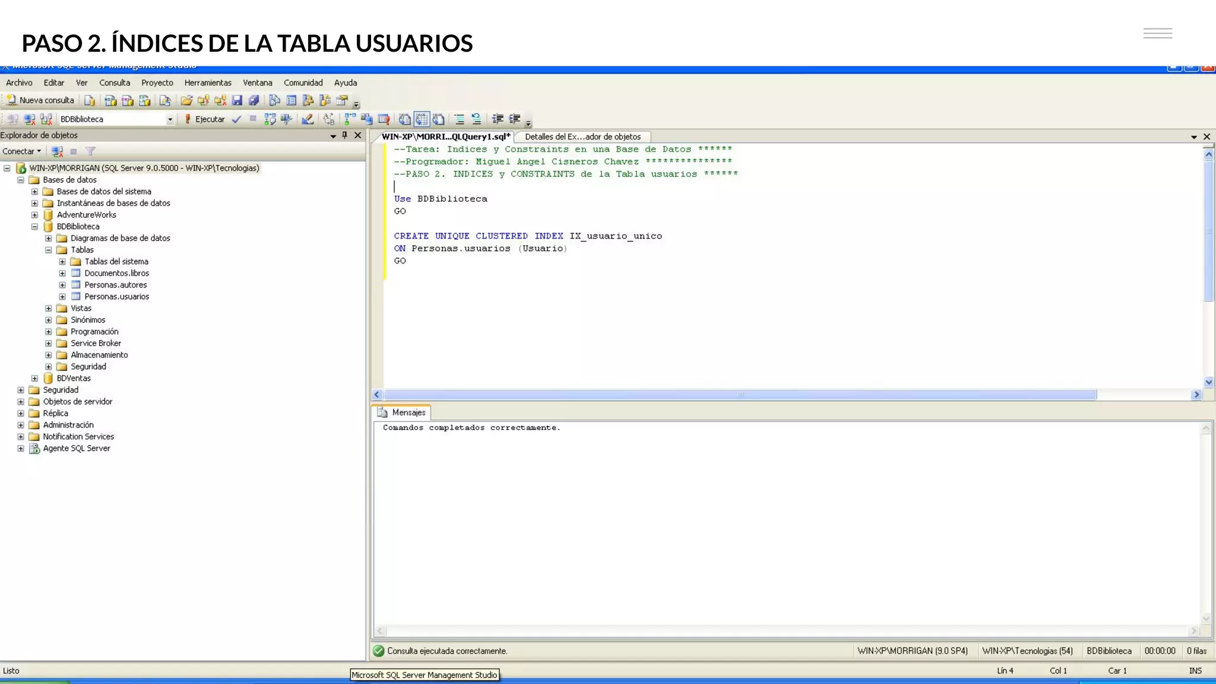Create a SQL Server Mobile query
Viewport: 1216px width, 684px height.
[164, 100]
